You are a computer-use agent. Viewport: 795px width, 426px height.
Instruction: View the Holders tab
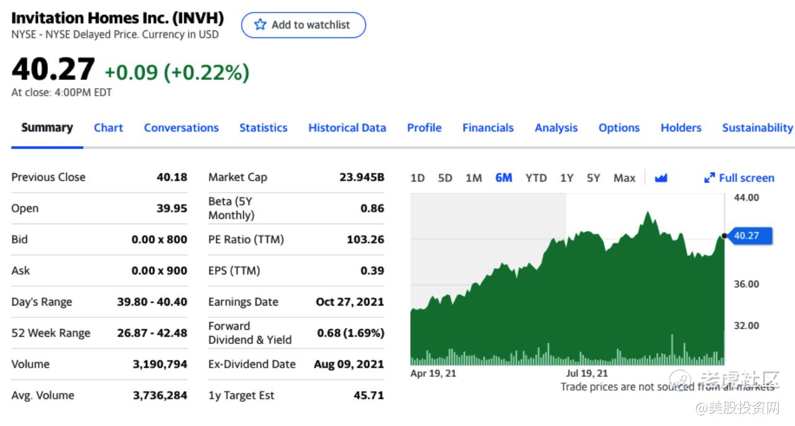(x=681, y=128)
